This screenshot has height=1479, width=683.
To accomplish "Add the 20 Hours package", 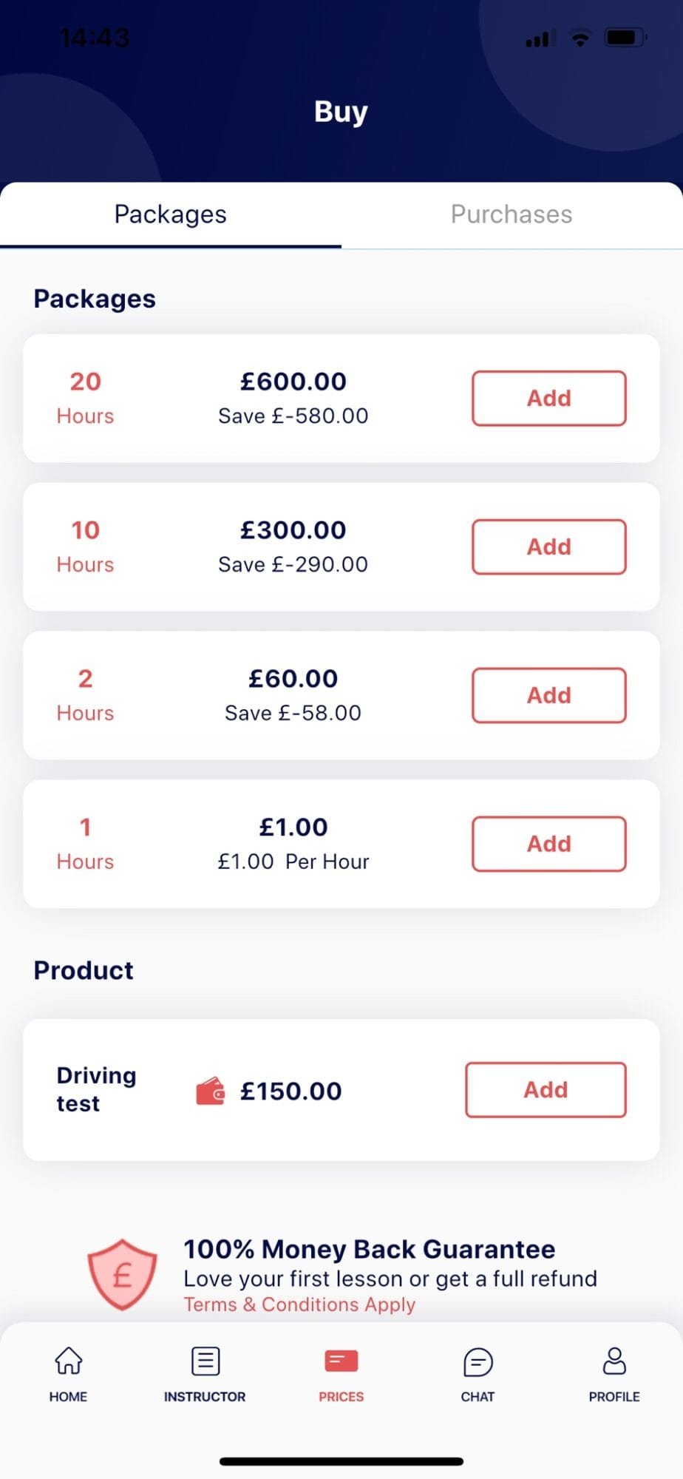I will coord(548,399).
